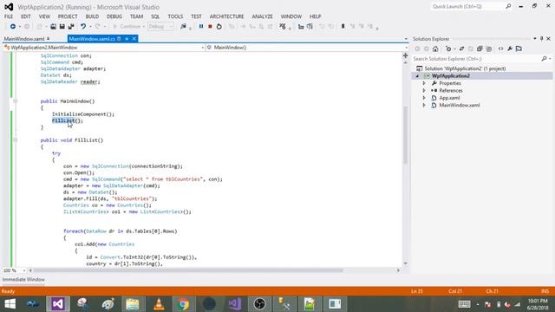
Task: Select App.xaml in Solution Explorer
Action: pyautogui.click(x=449, y=98)
